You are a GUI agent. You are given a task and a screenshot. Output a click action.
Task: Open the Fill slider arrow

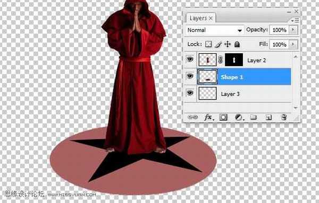pyautogui.click(x=293, y=44)
